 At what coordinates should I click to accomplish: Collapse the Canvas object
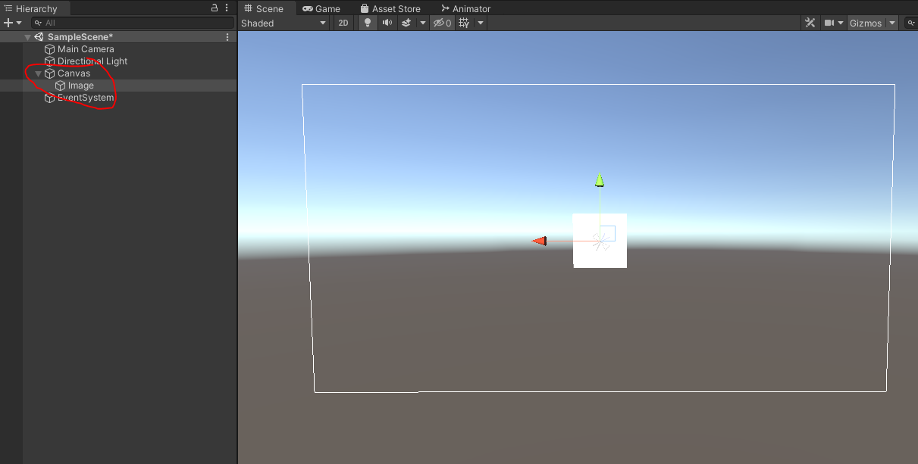point(39,73)
